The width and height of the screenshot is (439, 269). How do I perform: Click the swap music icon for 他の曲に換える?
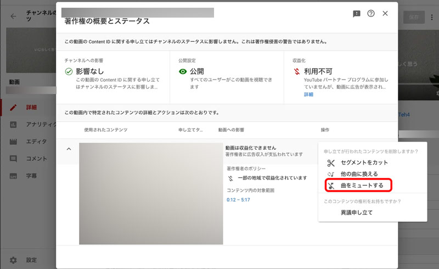pyautogui.click(x=331, y=174)
